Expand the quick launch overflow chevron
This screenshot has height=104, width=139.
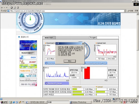click(x=23, y=102)
